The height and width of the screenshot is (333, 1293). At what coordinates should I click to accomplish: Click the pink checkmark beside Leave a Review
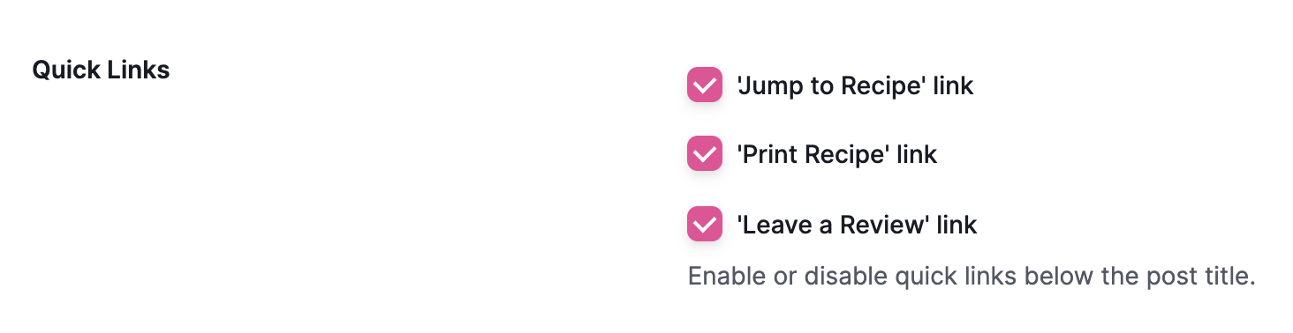pos(705,224)
